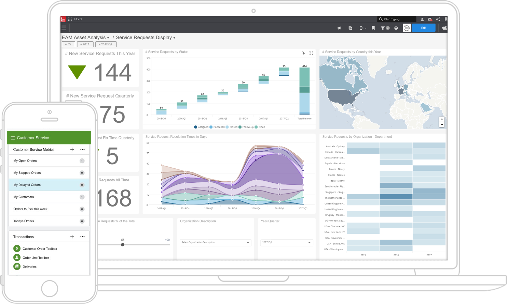
Task: Open the filter icon with badge 3
Action: (385, 28)
